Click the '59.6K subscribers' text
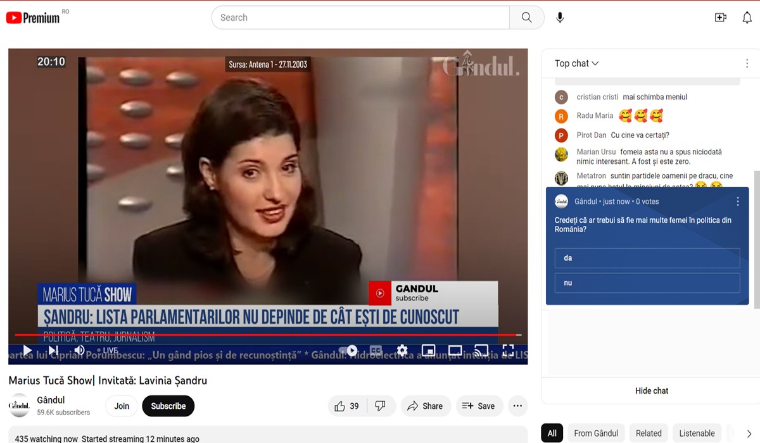The width and height of the screenshot is (760, 443). pos(63,413)
